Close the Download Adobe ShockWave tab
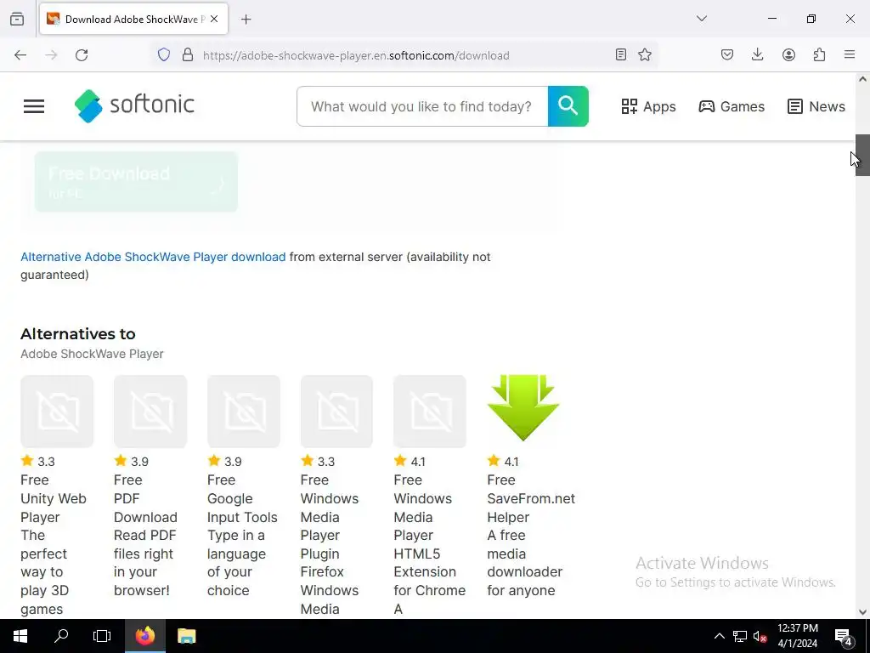This screenshot has width=870, height=653. (x=215, y=19)
